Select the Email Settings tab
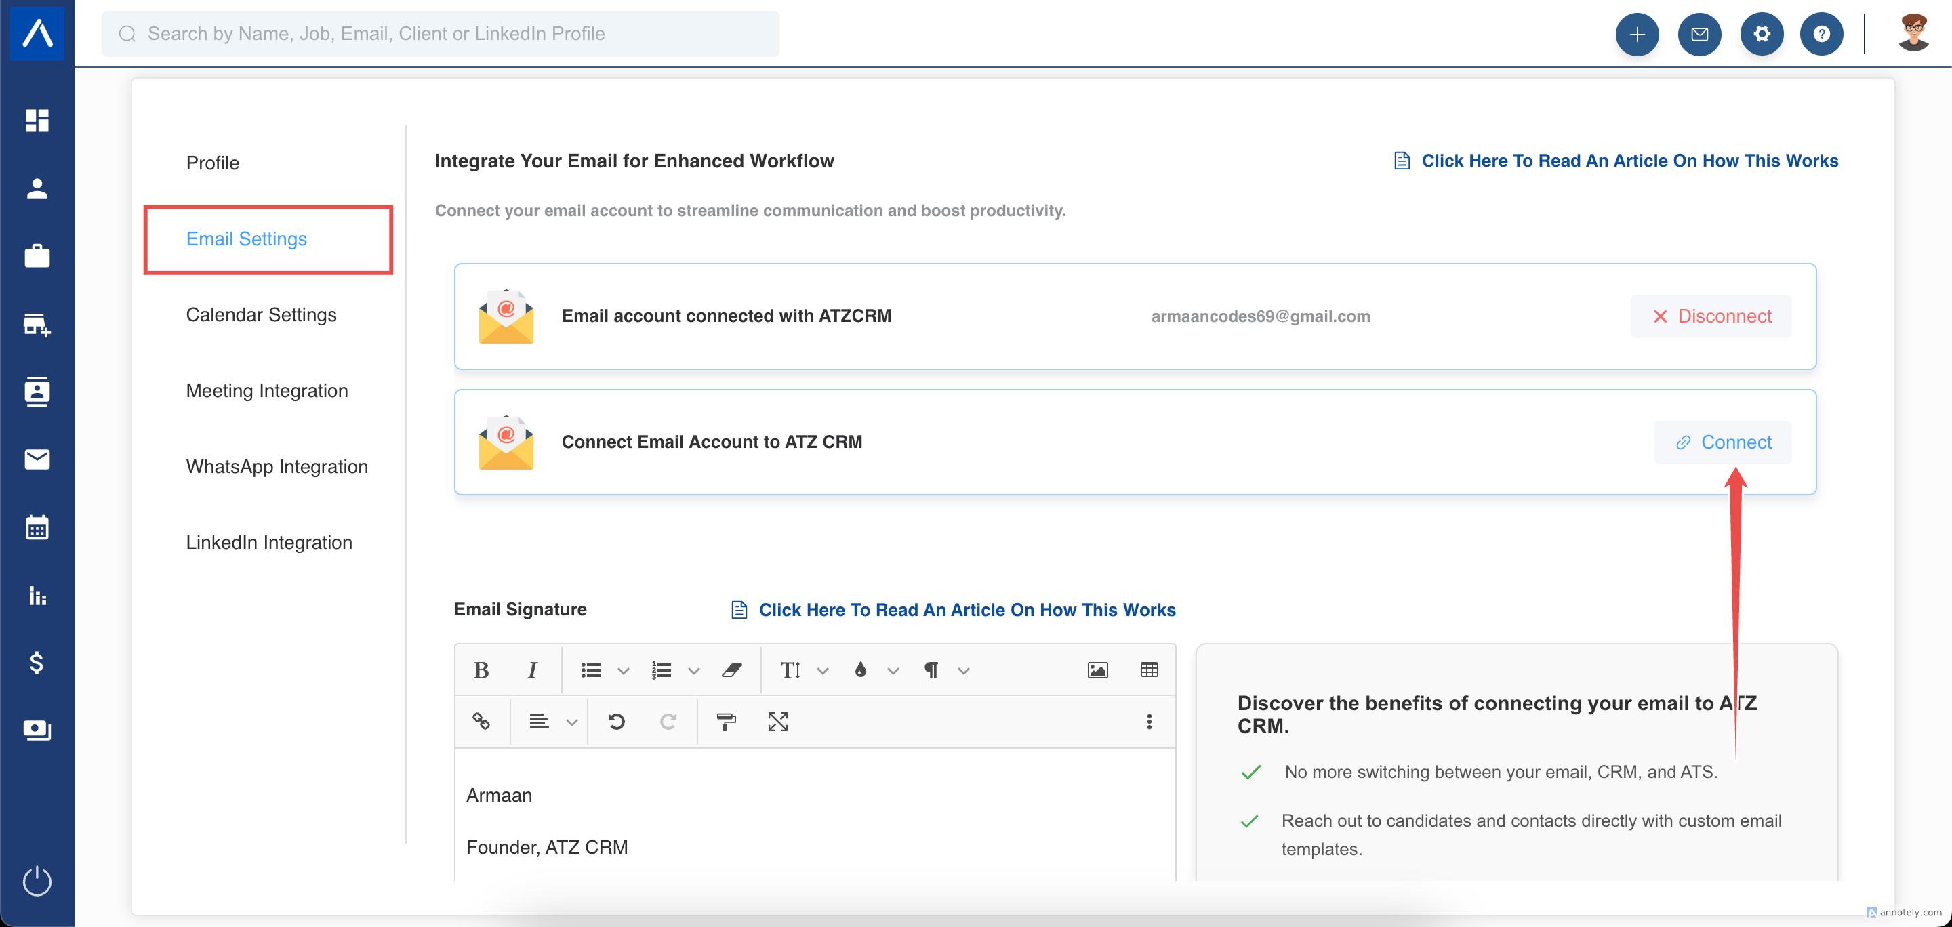1952x927 pixels. pos(247,239)
